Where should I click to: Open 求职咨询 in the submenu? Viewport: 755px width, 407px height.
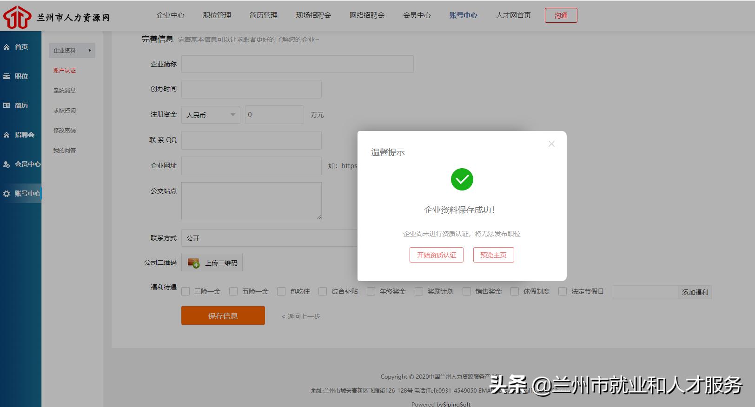(x=65, y=110)
